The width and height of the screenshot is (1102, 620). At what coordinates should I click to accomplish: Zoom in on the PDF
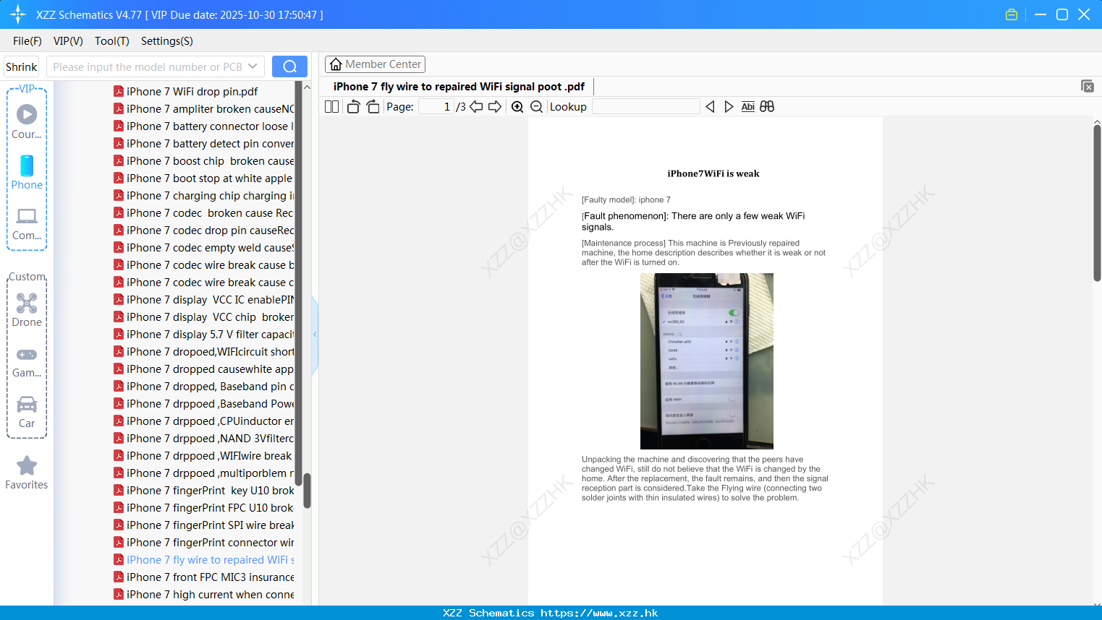[517, 106]
